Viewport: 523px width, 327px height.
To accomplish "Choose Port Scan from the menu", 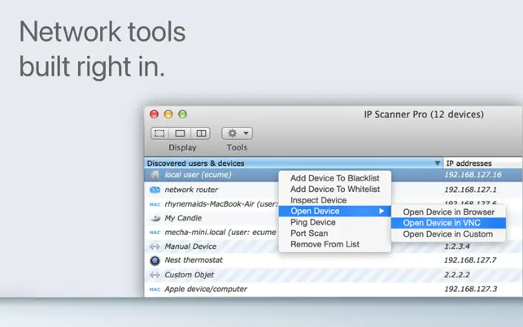I will (x=335, y=233).
